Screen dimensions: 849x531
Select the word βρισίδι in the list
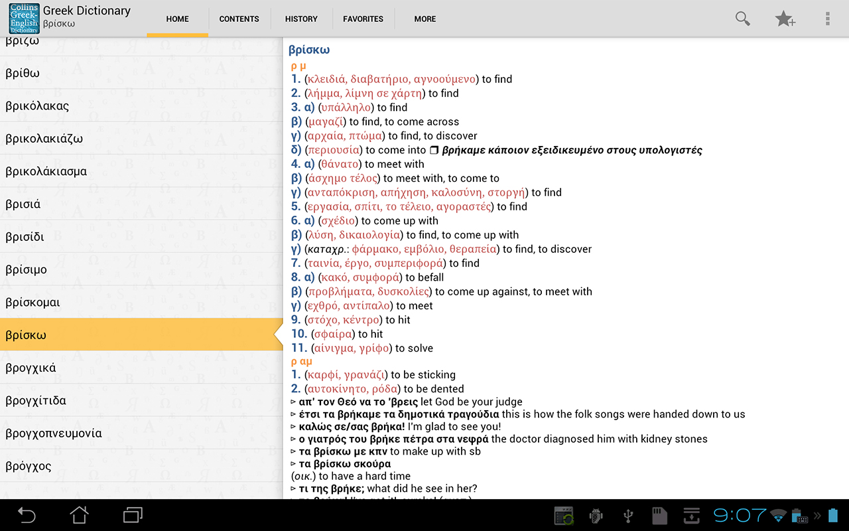[x=141, y=237]
